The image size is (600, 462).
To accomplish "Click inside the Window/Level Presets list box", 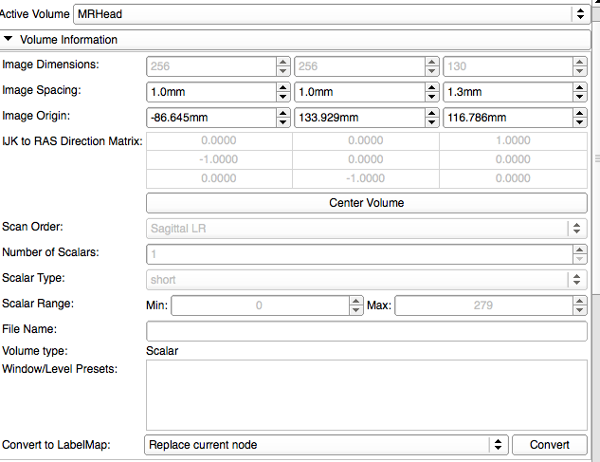I will tap(366, 395).
